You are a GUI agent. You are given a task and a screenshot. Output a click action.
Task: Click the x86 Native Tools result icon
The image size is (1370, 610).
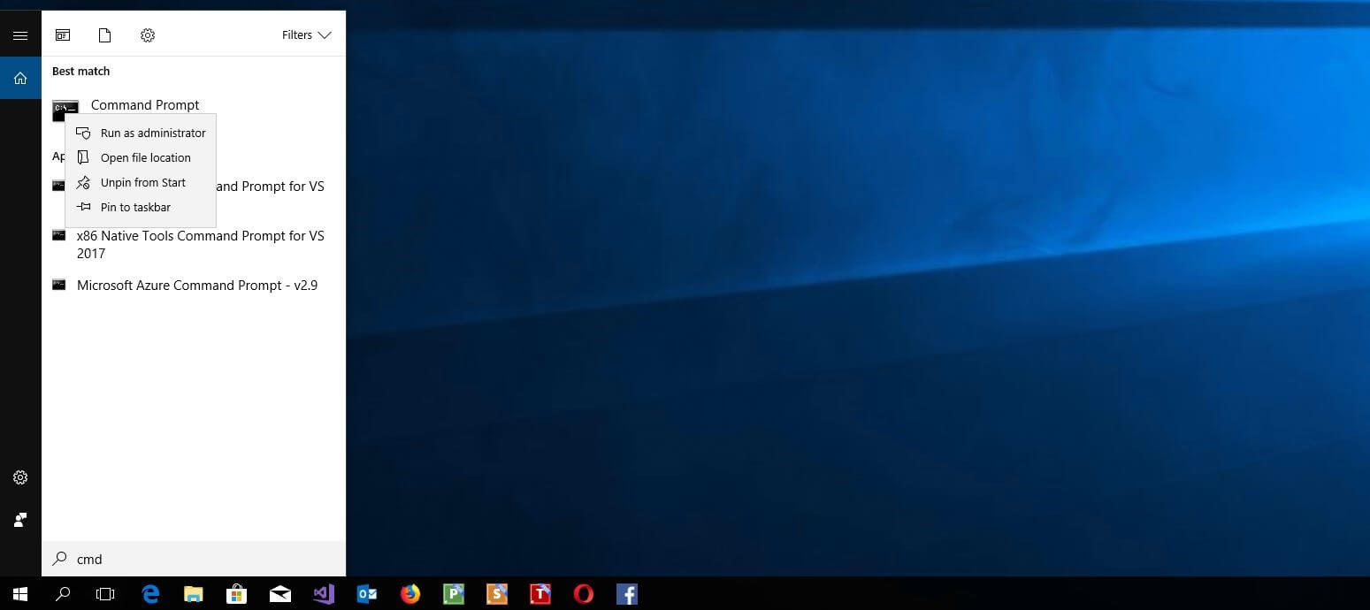click(x=59, y=235)
